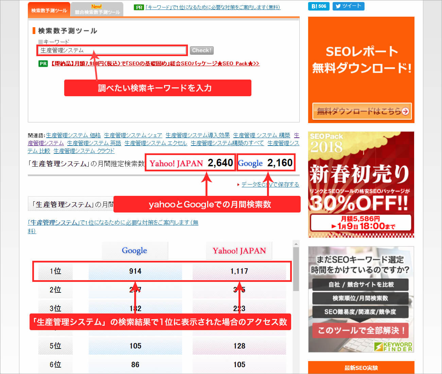Click Yahoo 1,117 value in 1位 row
This screenshot has height=374, width=442.
pyautogui.click(x=239, y=271)
